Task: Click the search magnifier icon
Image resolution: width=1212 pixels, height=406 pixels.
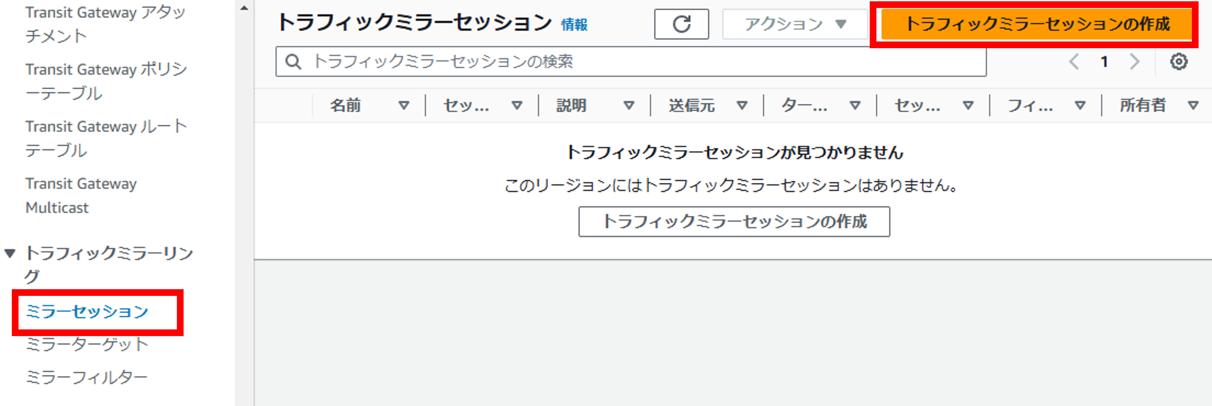Action: 293,62
